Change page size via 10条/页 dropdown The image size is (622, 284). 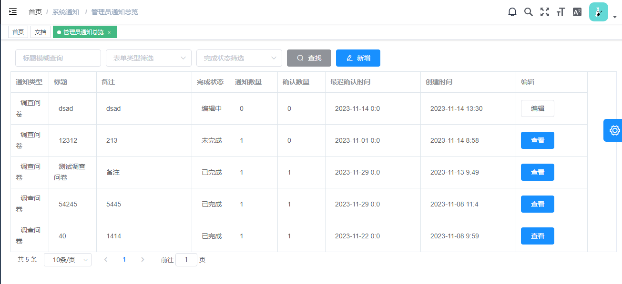67,260
